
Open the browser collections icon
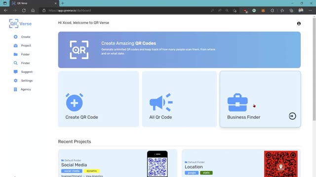(291, 10)
